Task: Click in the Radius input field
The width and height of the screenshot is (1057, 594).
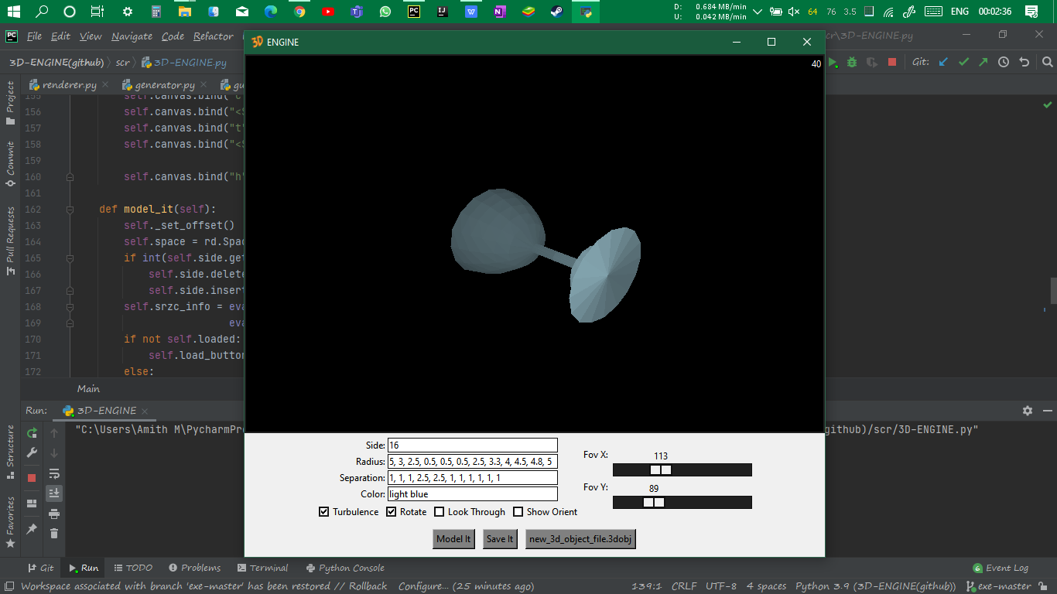Action: pos(473,462)
